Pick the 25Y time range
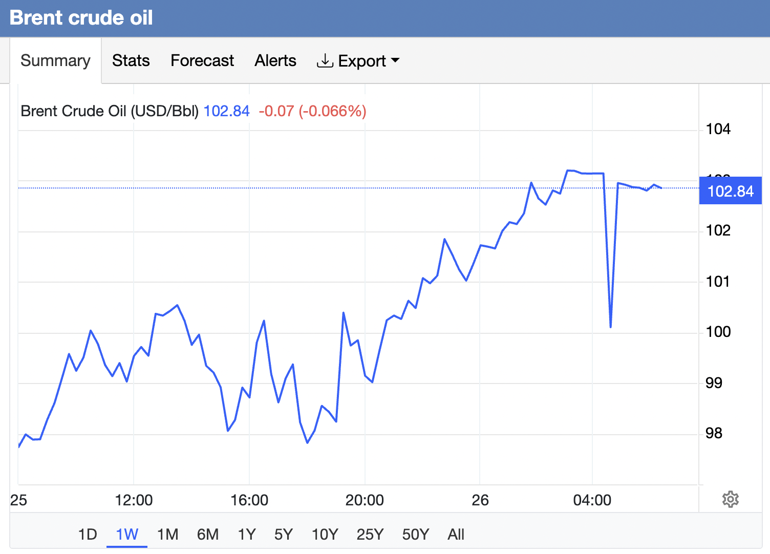The width and height of the screenshot is (770, 554). click(370, 535)
